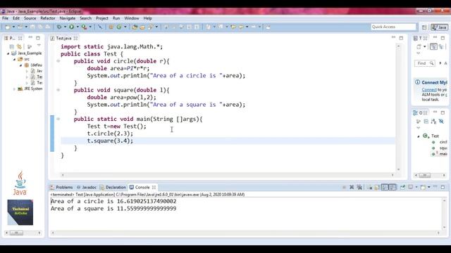
Task: Switch to the Problems tab
Action: (x=61, y=188)
